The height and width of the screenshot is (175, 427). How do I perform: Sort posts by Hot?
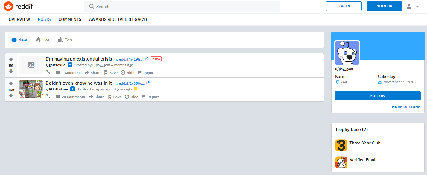[x=43, y=40]
